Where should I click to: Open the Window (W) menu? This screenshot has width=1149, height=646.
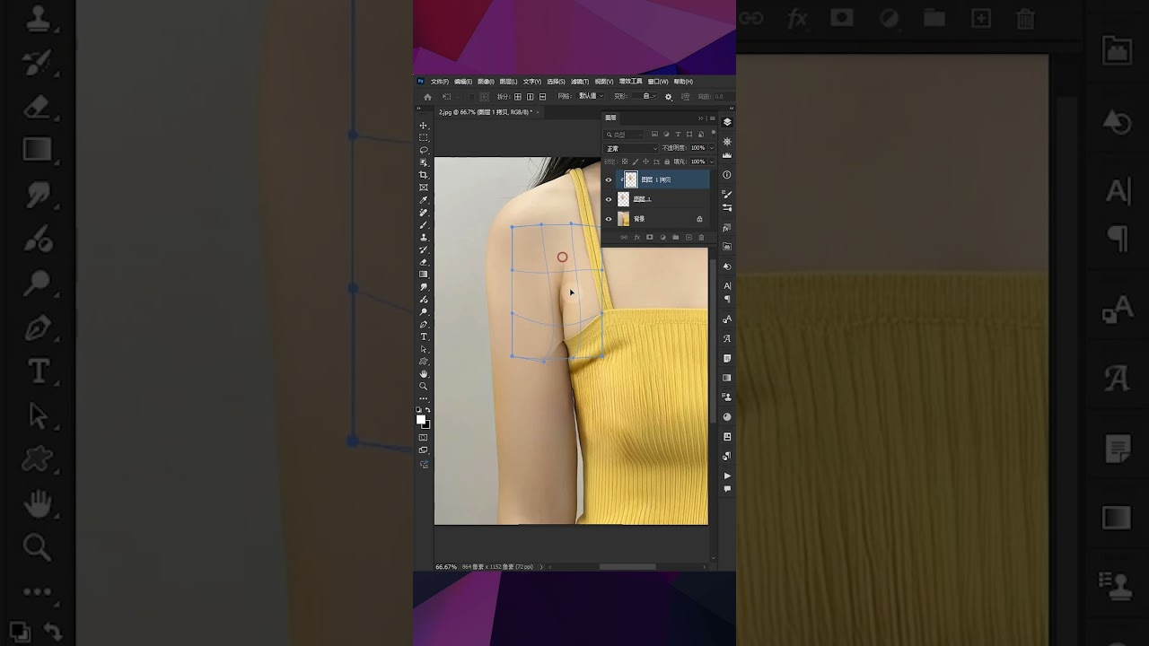click(658, 82)
